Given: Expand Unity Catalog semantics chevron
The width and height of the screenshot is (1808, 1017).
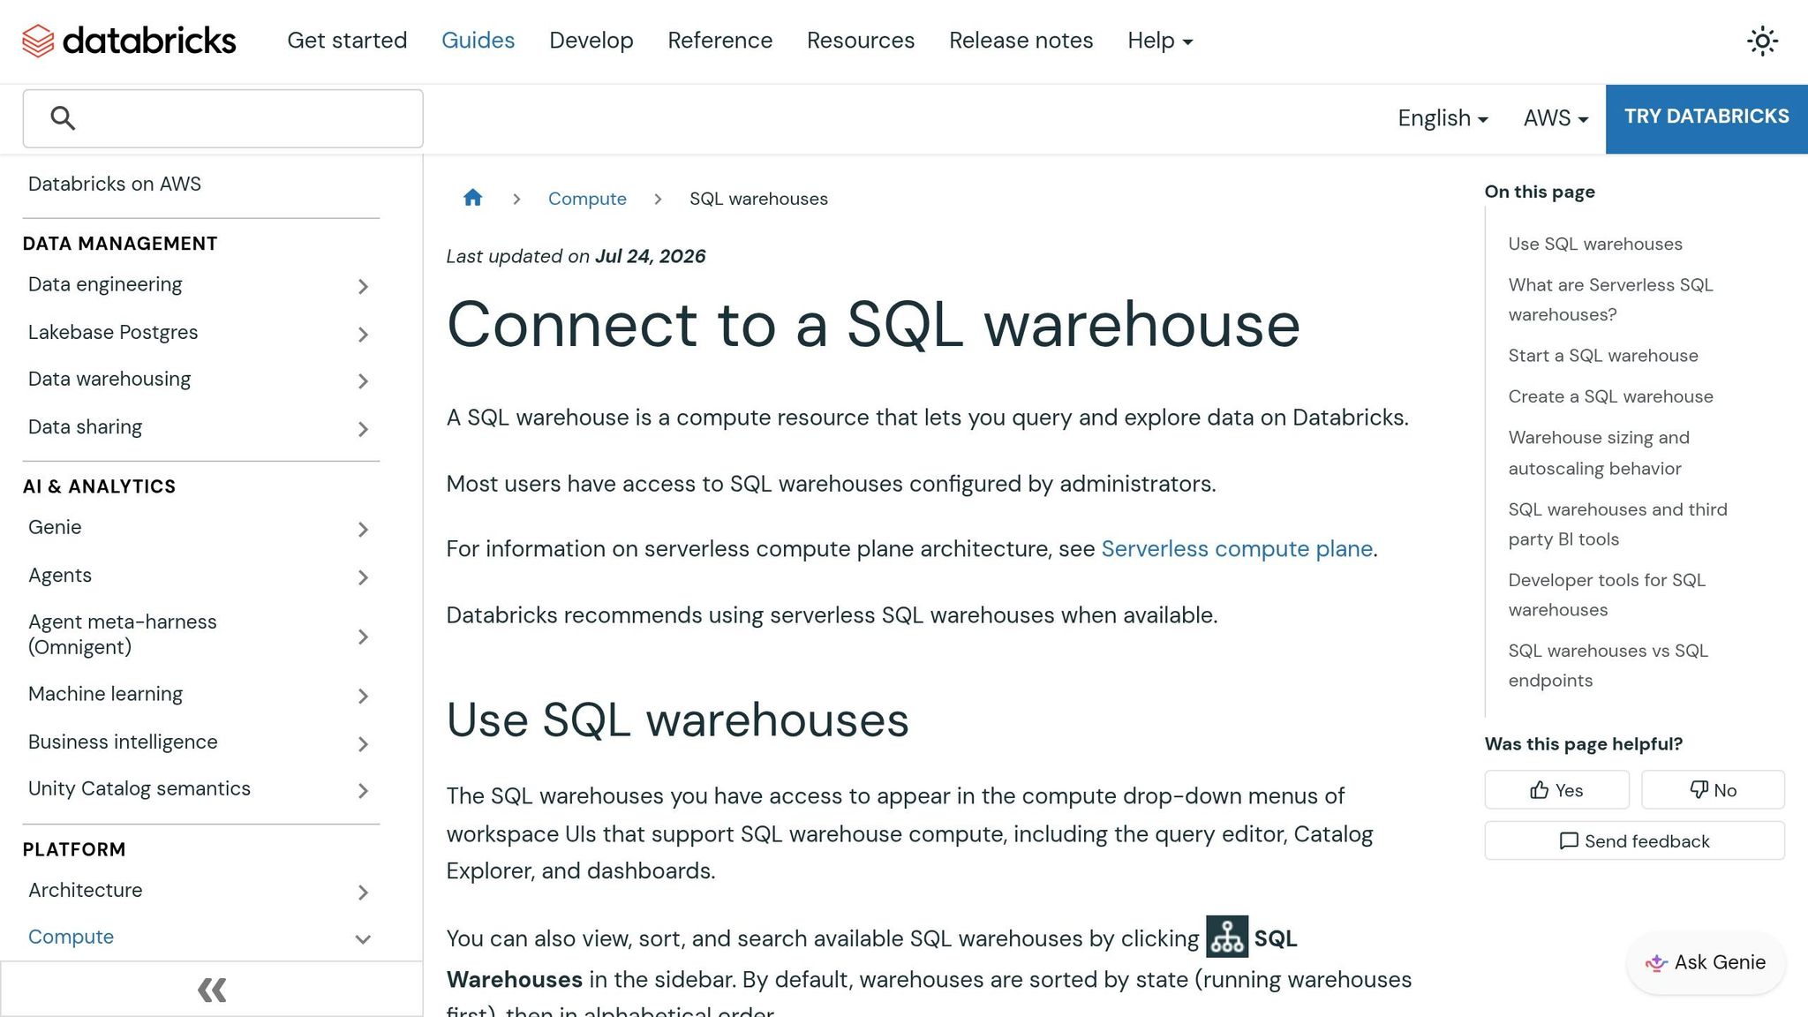Looking at the screenshot, I should coord(363,790).
